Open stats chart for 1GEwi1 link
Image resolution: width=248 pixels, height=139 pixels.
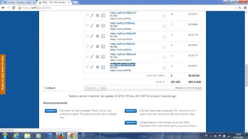pyautogui.click(x=103, y=46)
